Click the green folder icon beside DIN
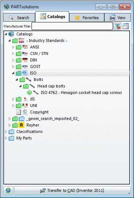 pos(18,60)
